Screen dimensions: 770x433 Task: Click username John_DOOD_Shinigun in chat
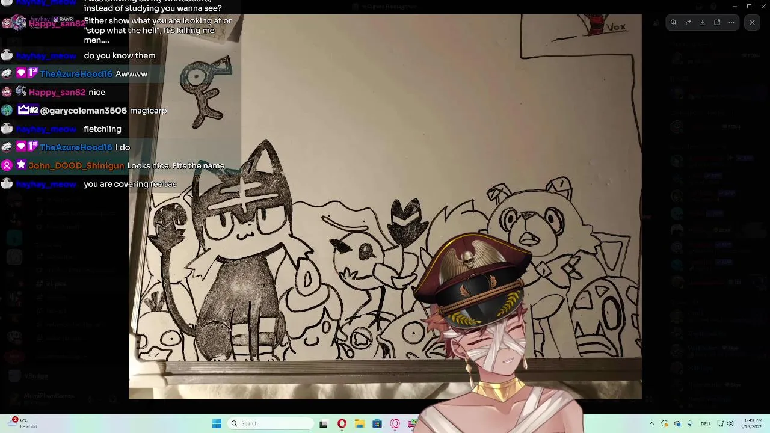pos(76,166)
